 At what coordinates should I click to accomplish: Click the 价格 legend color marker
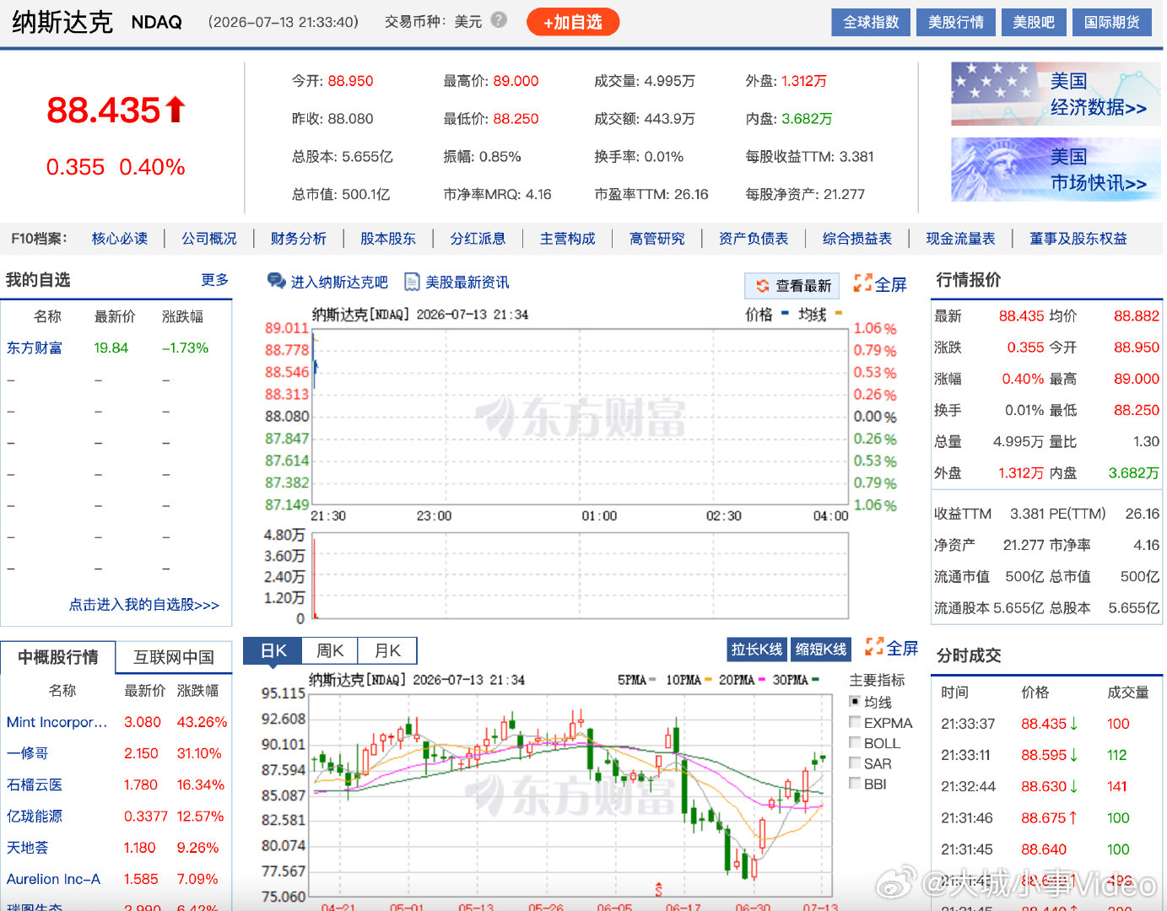coord(785,314)
